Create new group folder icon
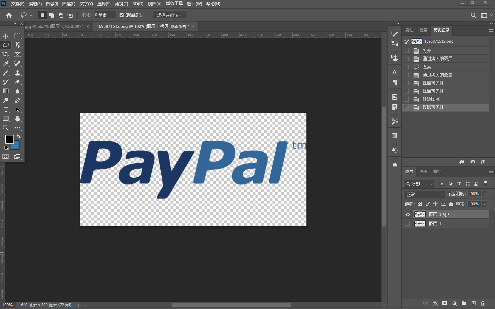495x309 pixels. pos(464,303)
